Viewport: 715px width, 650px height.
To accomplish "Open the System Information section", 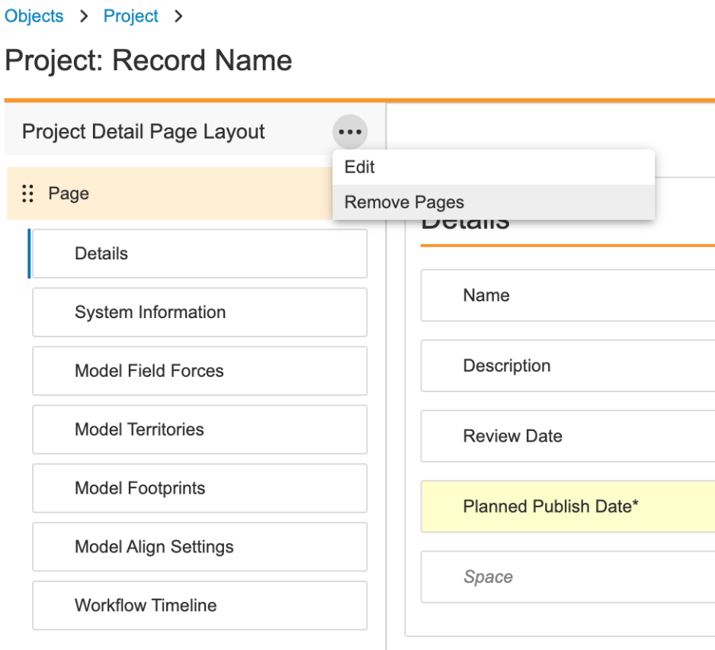I will [199, 312].
